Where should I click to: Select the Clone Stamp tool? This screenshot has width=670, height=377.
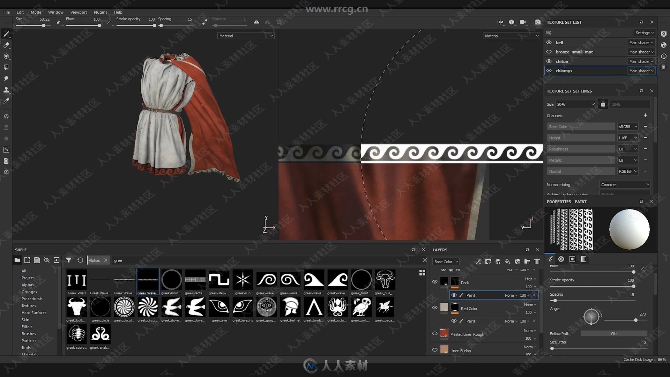(6, 89)
